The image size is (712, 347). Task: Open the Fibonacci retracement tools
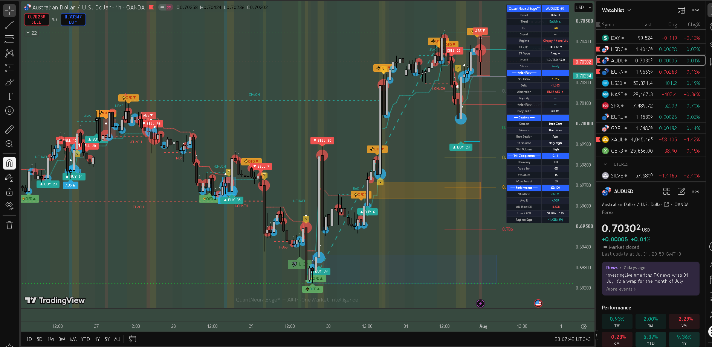coord(9,39)
